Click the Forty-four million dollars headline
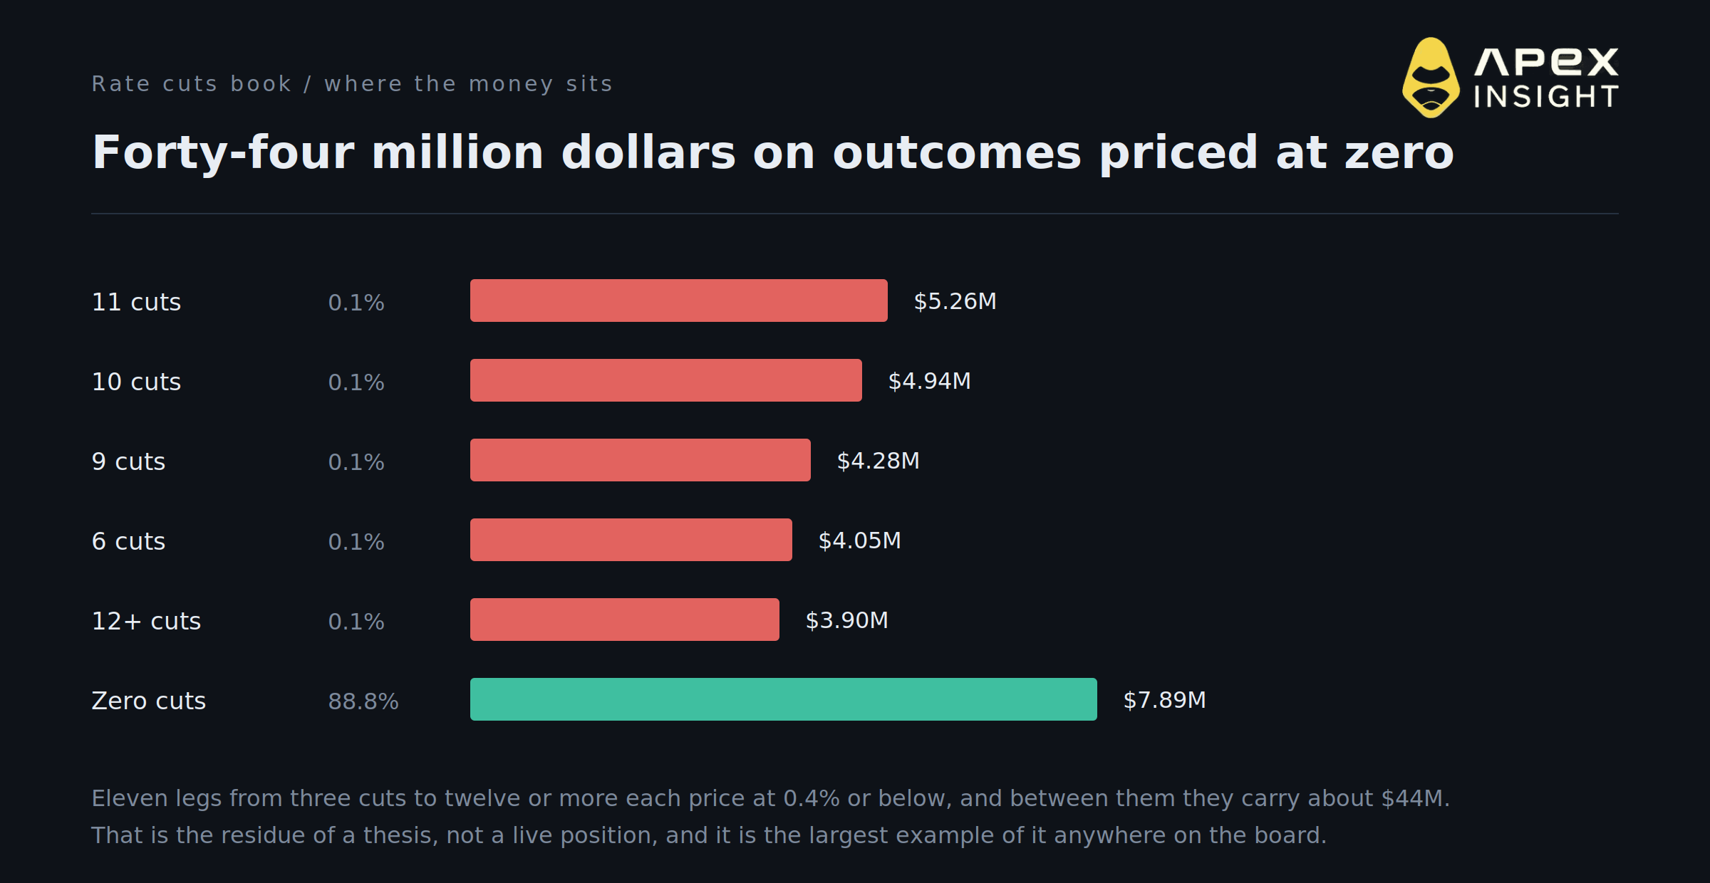Viewport: 1710px width, 883px height. pyautogui.click(x=773, y=152)
